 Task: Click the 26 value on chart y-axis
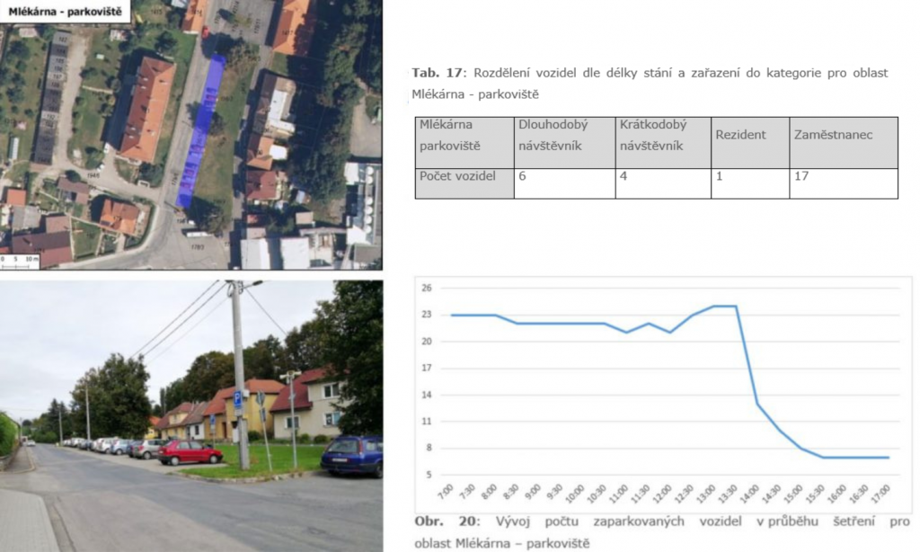[x=427, y=289]
